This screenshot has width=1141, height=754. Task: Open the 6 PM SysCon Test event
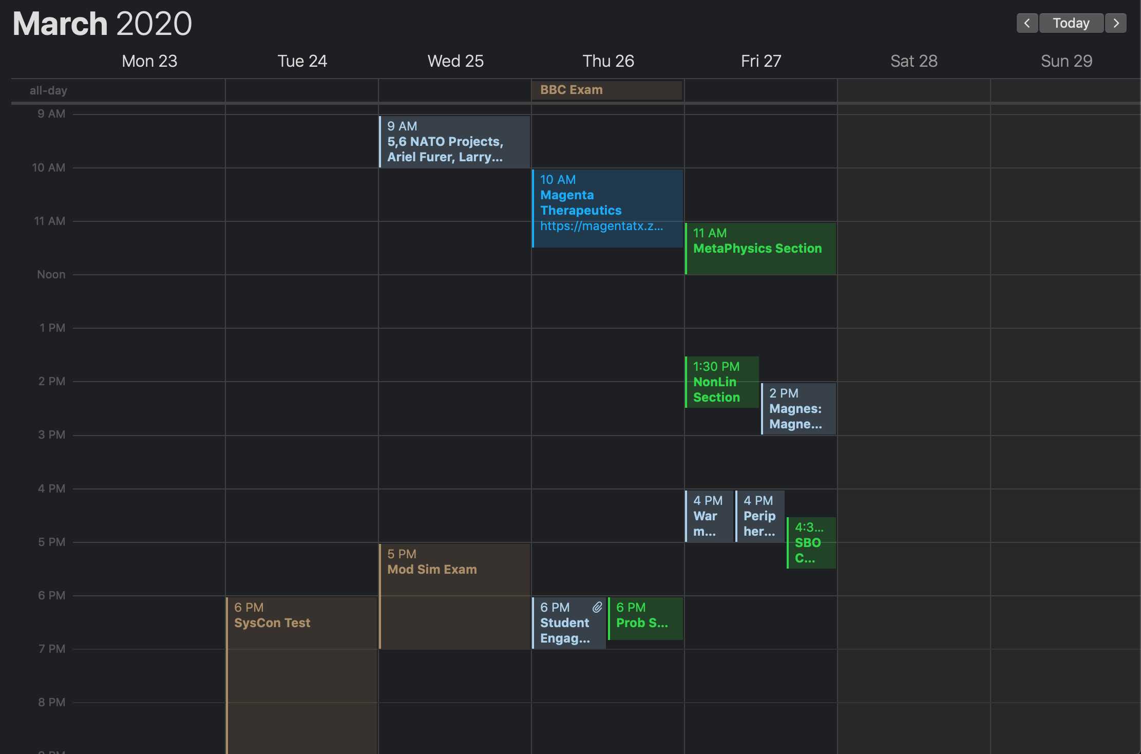(301, 668)
